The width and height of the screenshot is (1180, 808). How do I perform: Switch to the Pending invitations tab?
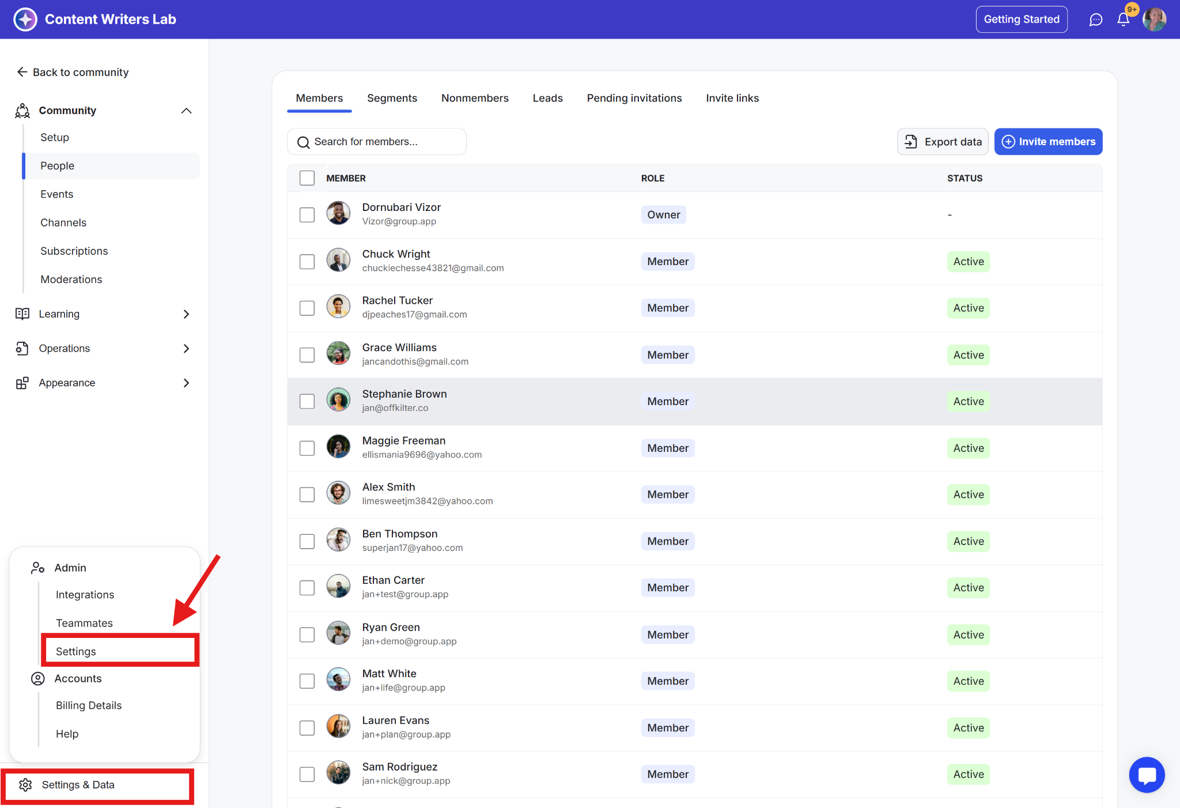click(x=634, y=98)
